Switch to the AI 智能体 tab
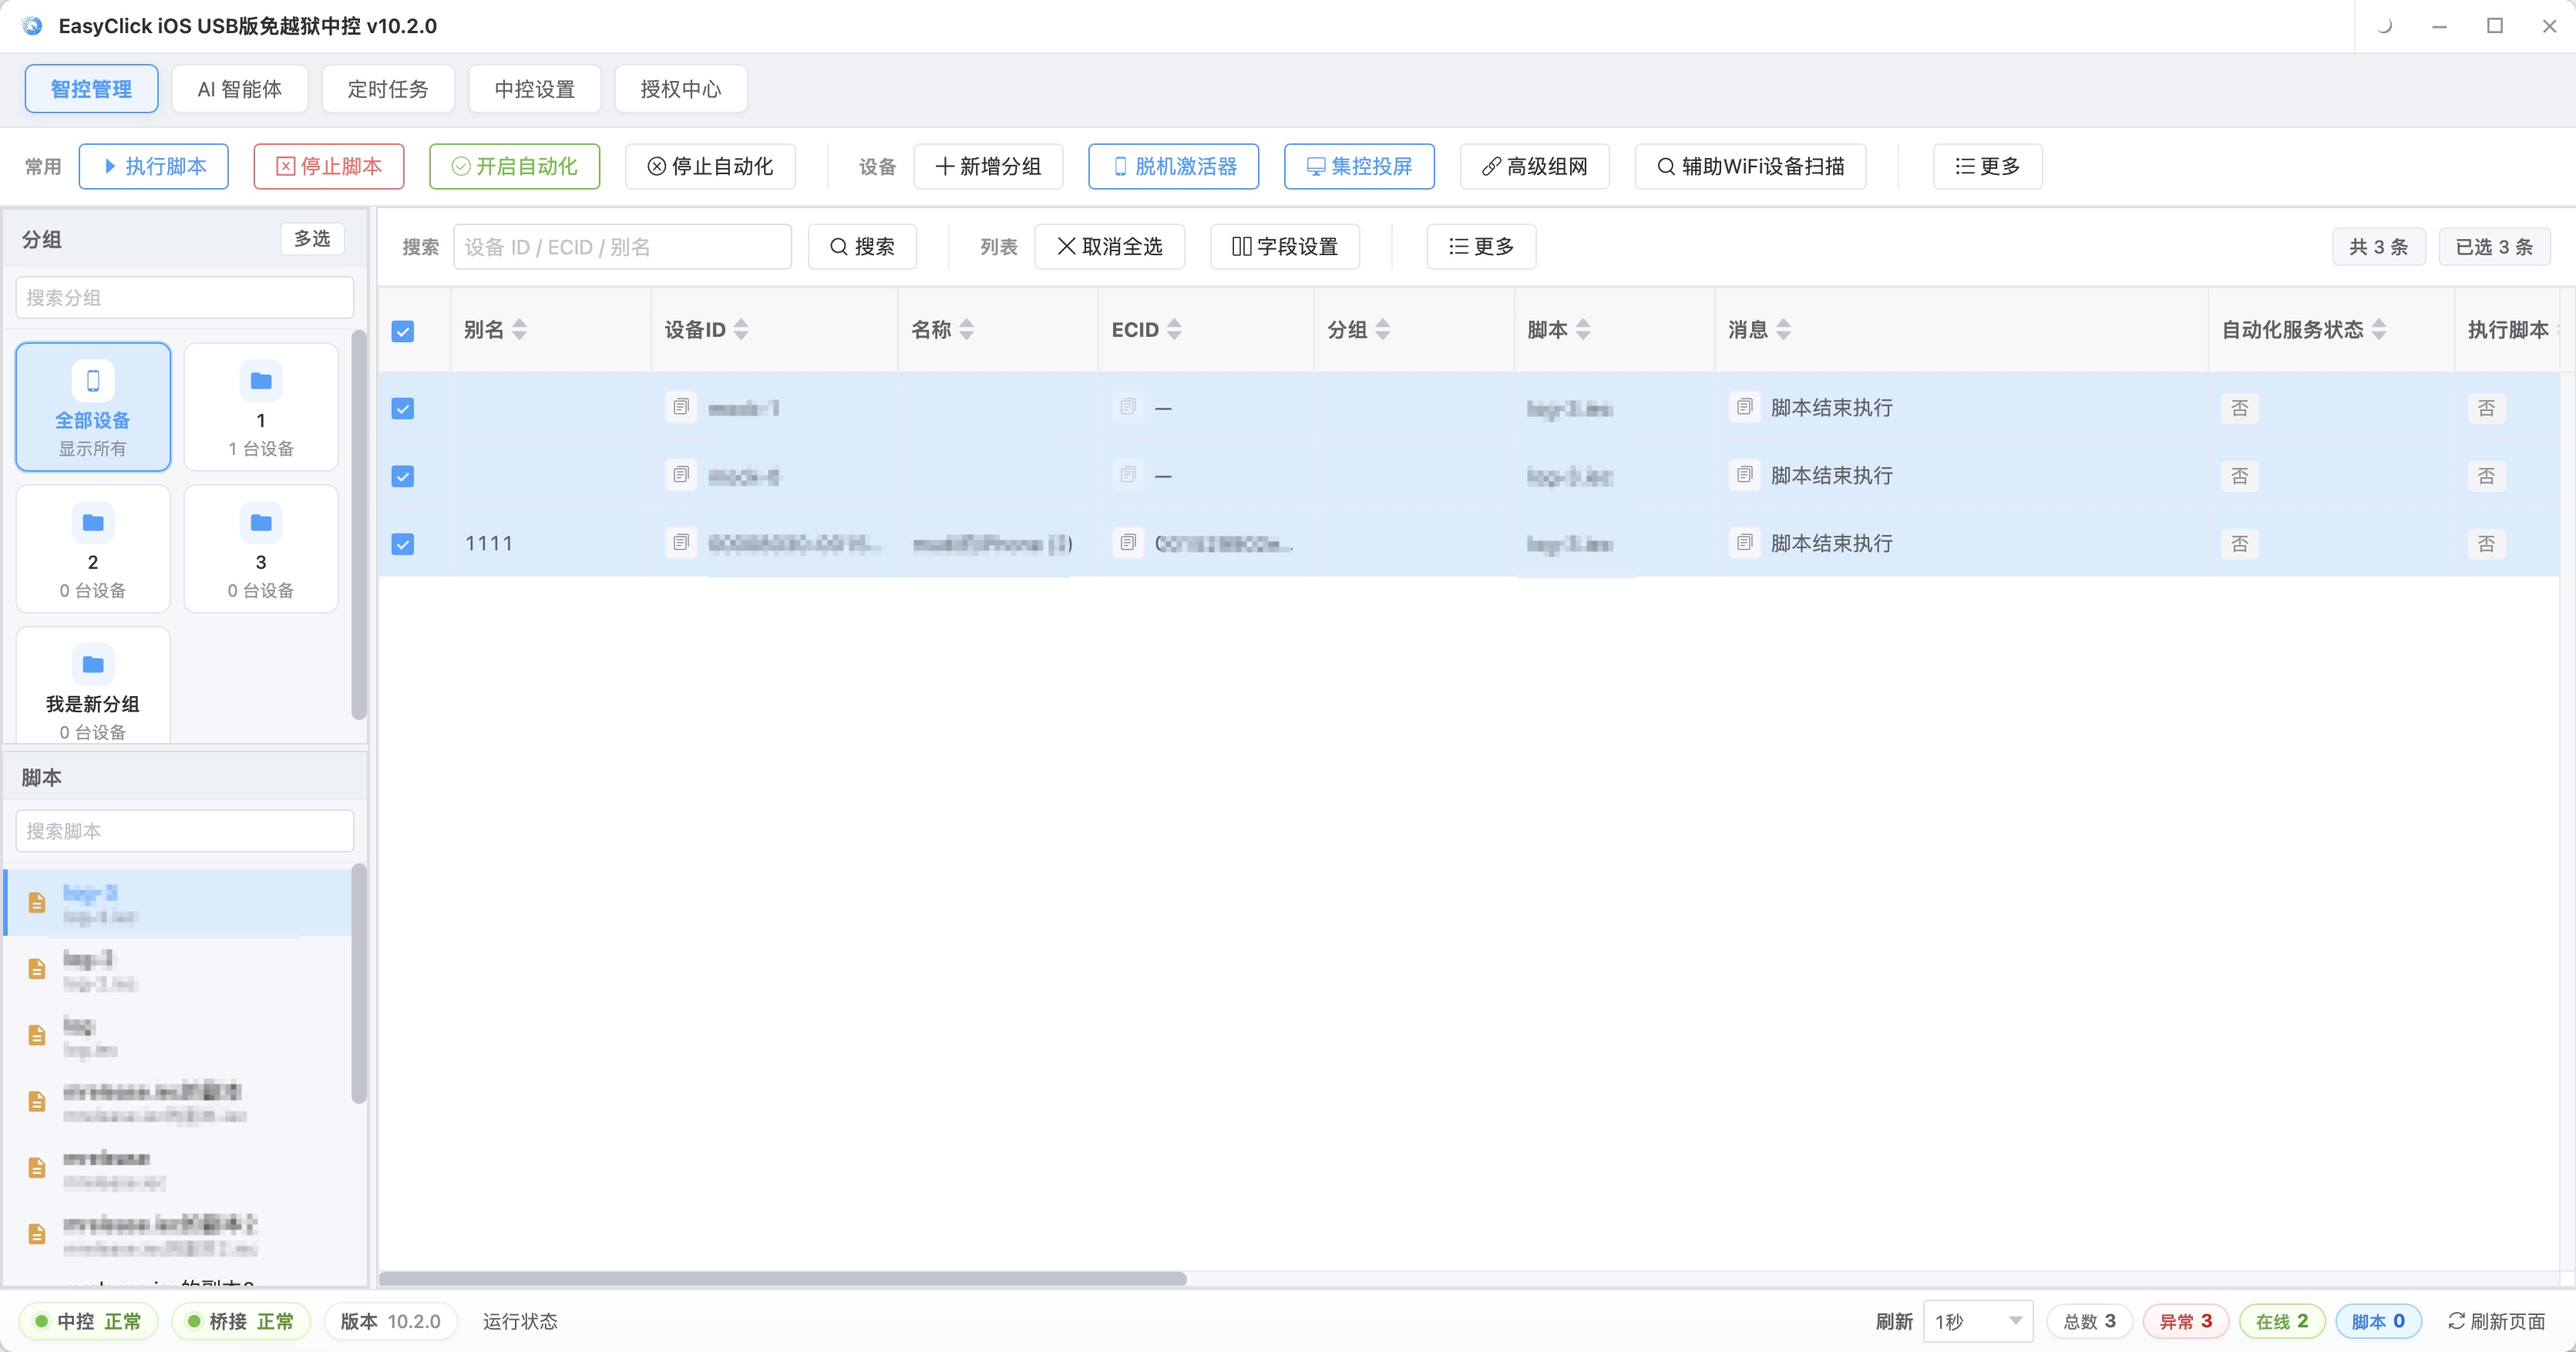The image size is (2576, 1352). [240, 89]
